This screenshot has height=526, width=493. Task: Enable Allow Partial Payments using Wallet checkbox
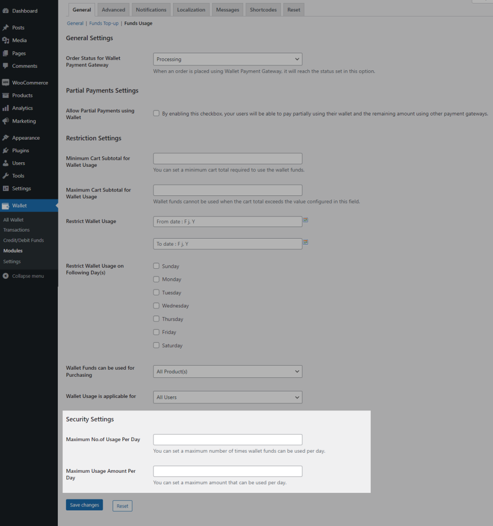click(156, 114)
